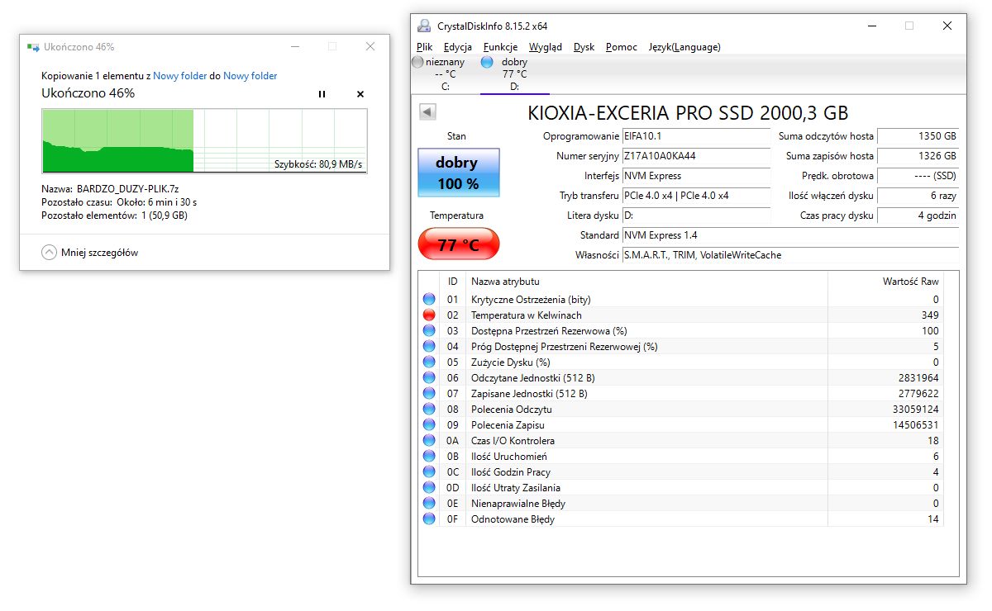The height and width of the screenshot is (611, 992).
Task: Click the dobry 100 % health status box
Action: click(459, 173)
